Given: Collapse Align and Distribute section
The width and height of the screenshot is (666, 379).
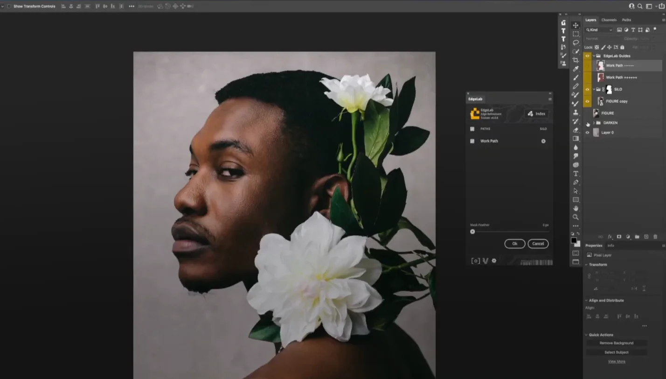Looking at the screenshot, I should [x=587, y=301].
